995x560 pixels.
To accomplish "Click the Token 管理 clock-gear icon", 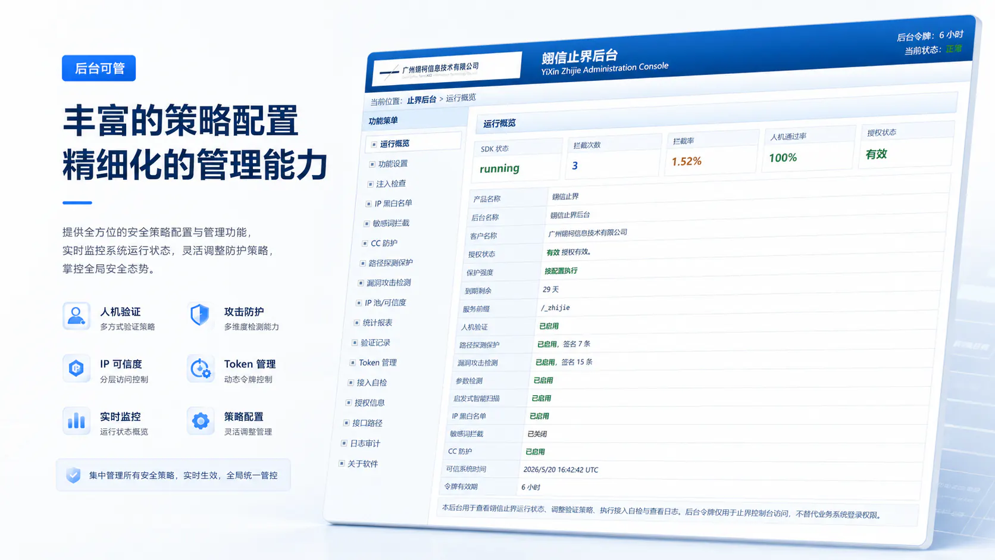I will point(200,368).
